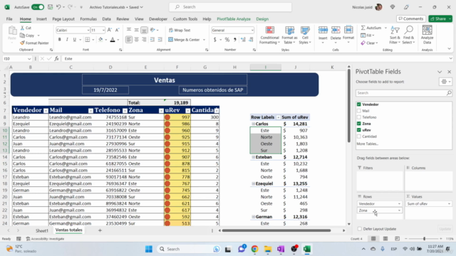Uncheck the Zona field checkbox
This screenshot has height=256, width=456.
click(x=359, y=124)
